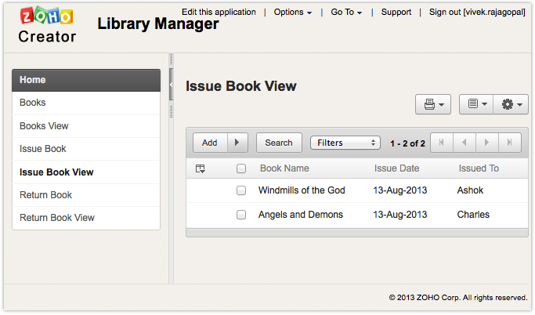Expand the Options menu
The image size is (535, 315).
coord(293,13)
